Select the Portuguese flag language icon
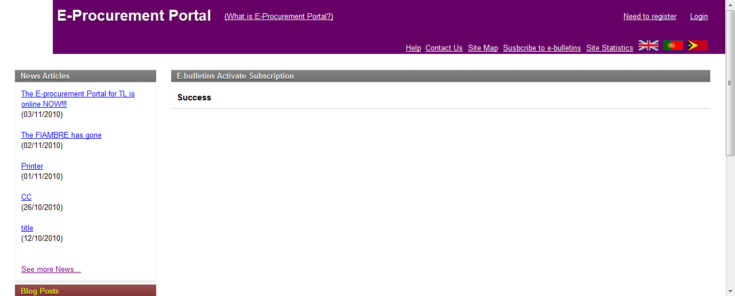Image resolution: width=735 pixels, height=296 pixels. coord(673,46)
